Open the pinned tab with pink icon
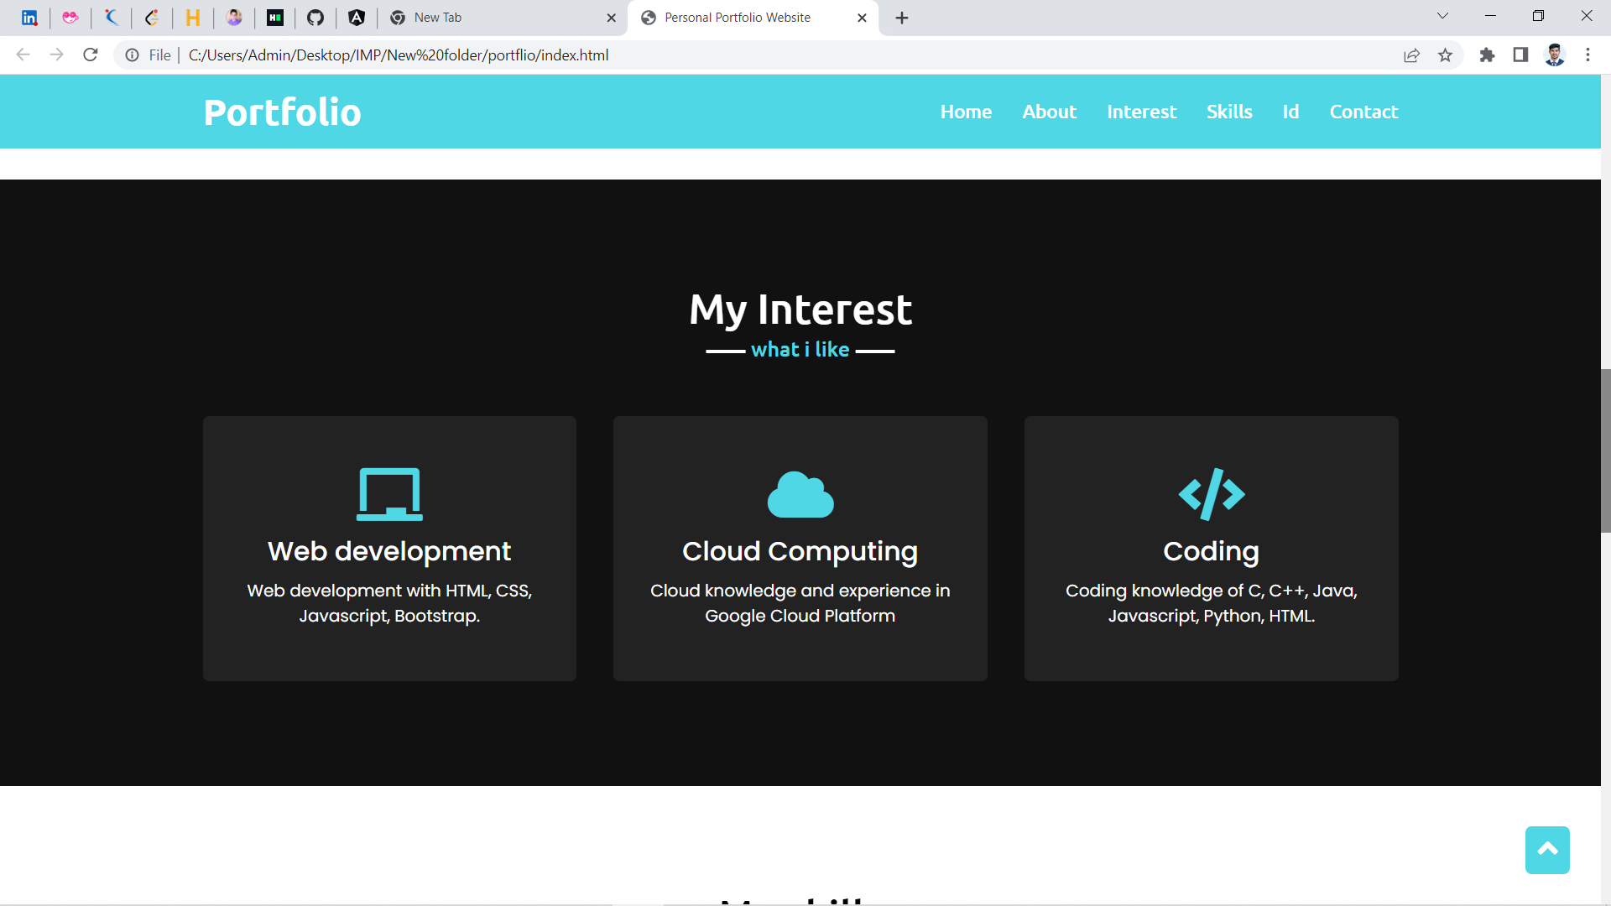This screenshot has width=1611, height=906. click(x=70, y=18)
